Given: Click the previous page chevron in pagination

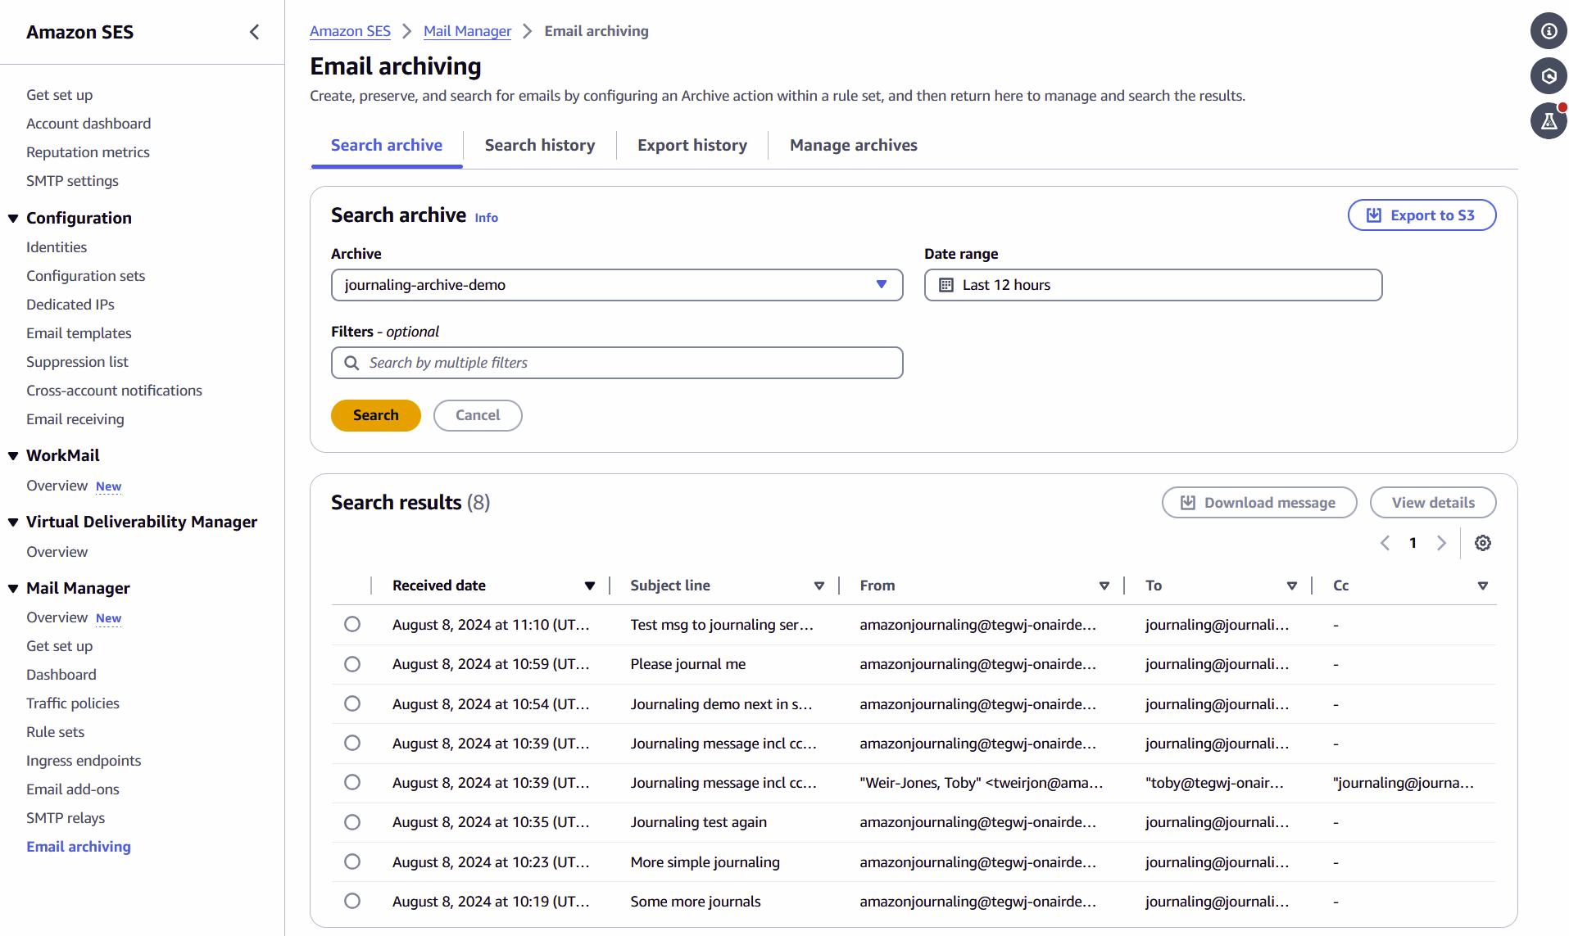Looking at the screenshot, I should click(x=1385, y=542).
